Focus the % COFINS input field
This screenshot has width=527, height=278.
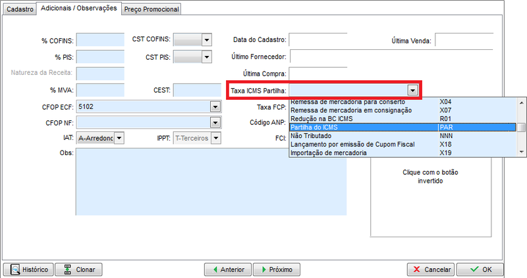[x=100, y=41]
